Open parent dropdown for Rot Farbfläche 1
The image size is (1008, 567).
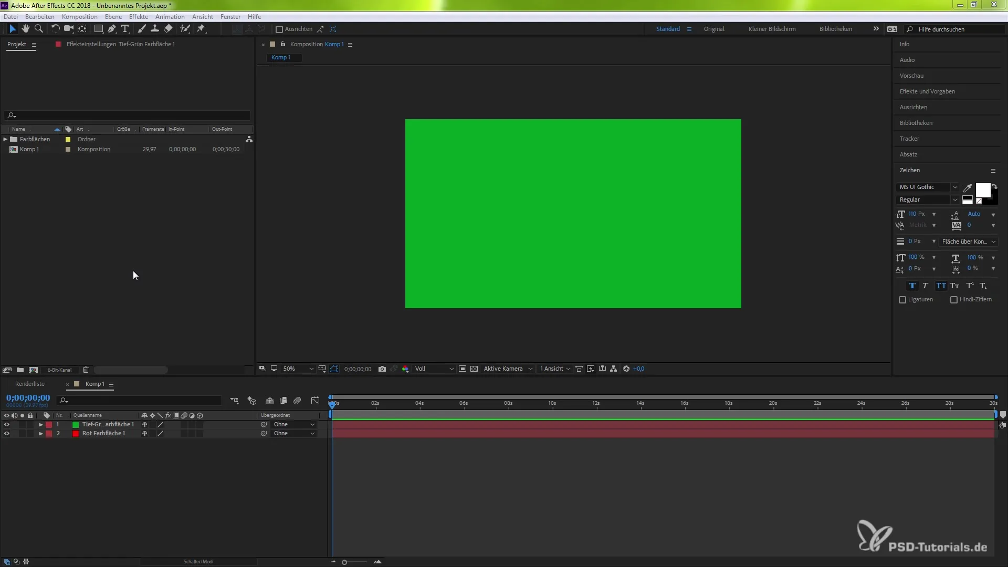[293, 434]
